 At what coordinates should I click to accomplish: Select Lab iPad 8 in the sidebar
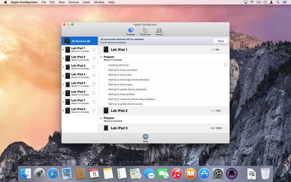click(78, 110)
